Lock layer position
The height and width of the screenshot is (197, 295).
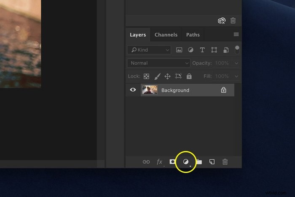click(x=167, y=76)
